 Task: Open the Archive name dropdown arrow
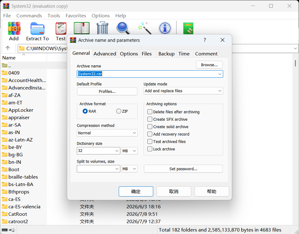click(220, 74)
